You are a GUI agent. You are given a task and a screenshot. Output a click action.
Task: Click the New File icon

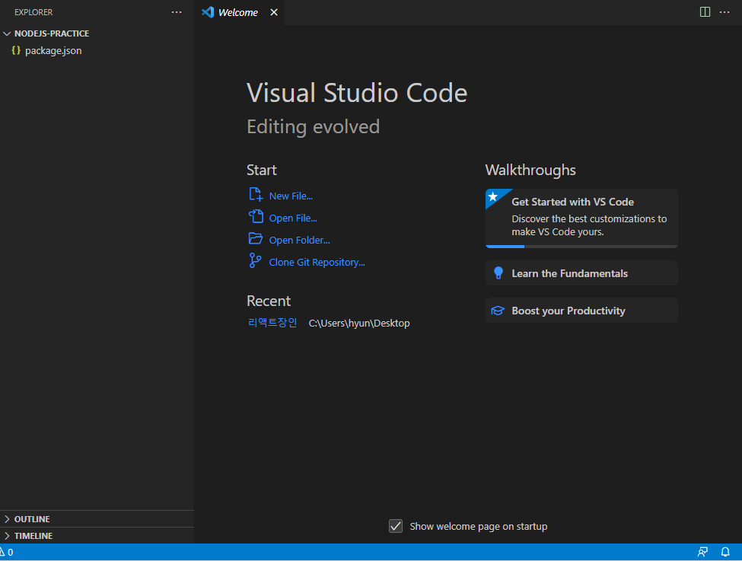point(256,195)
